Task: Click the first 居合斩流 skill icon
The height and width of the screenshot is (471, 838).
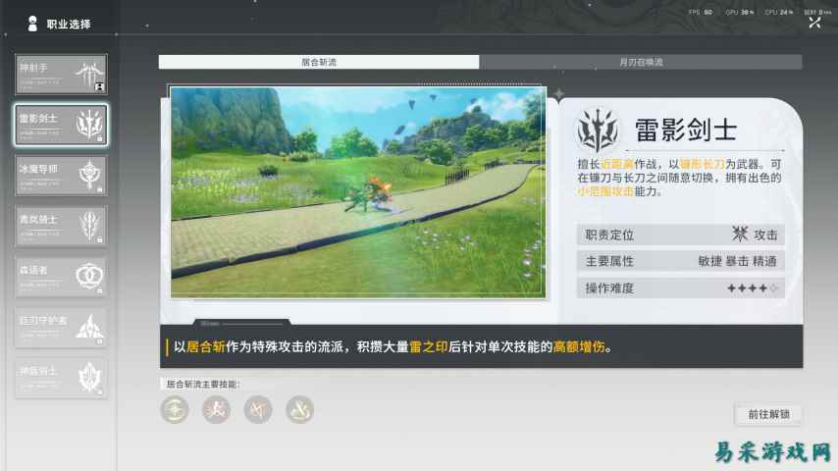Action: (x=174, y=409)
